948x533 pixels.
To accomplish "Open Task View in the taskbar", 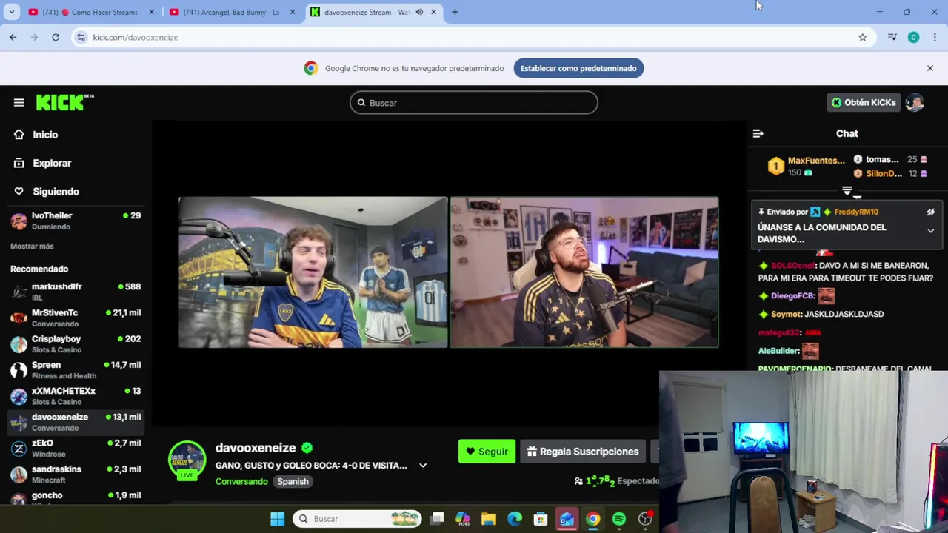I will 437,519.
